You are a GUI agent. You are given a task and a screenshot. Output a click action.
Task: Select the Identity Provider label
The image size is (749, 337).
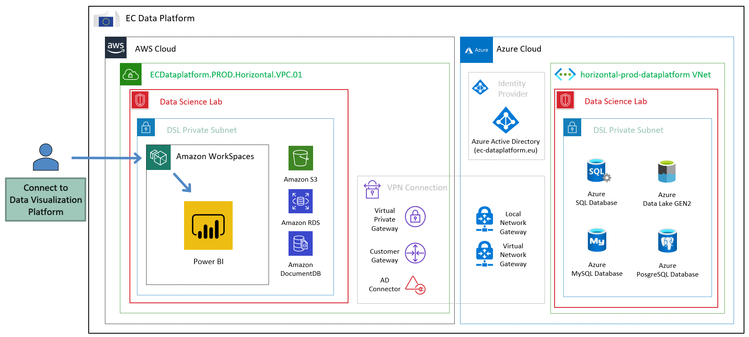513,89
